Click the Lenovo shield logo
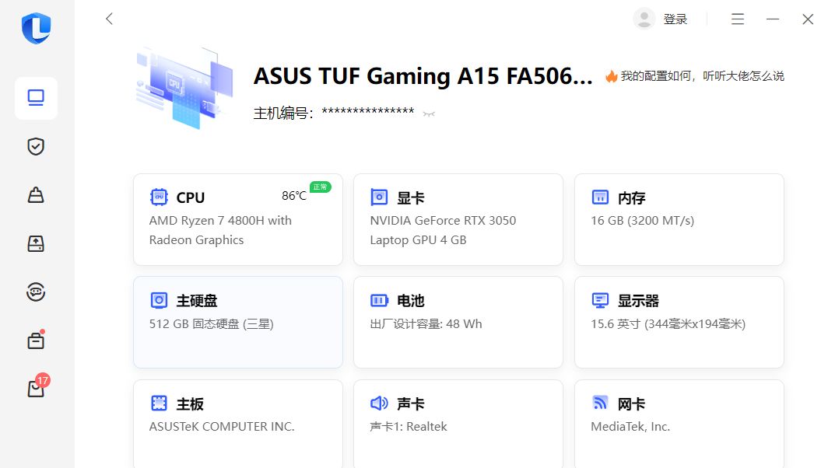Image resolution: width=814 pixels, height=468 pixels. click(37, 28)
